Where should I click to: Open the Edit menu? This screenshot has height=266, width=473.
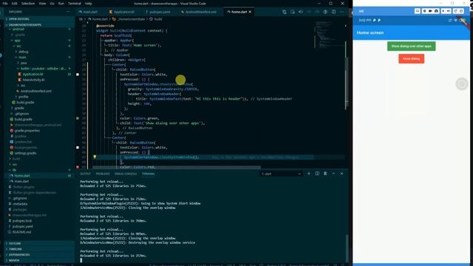[x=15, y=3]
